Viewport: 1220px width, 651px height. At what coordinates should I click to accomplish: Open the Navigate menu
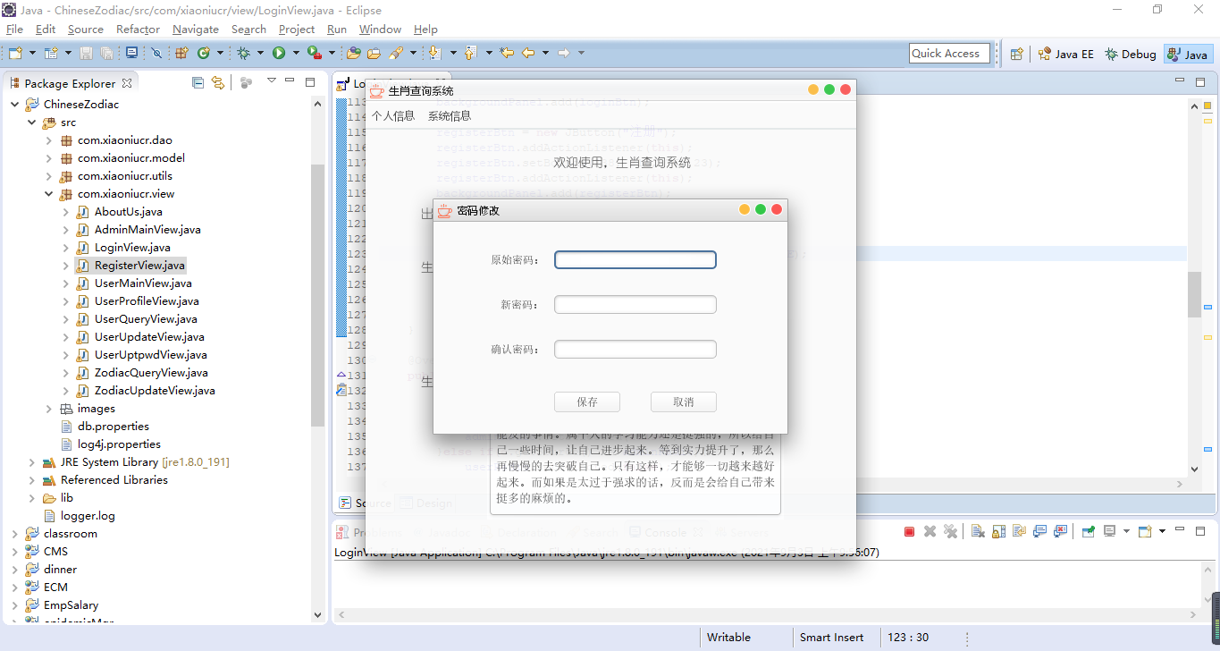[195, 30]
